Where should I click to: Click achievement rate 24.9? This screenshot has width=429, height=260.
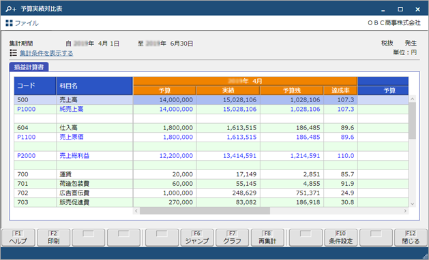click(347, 193)
